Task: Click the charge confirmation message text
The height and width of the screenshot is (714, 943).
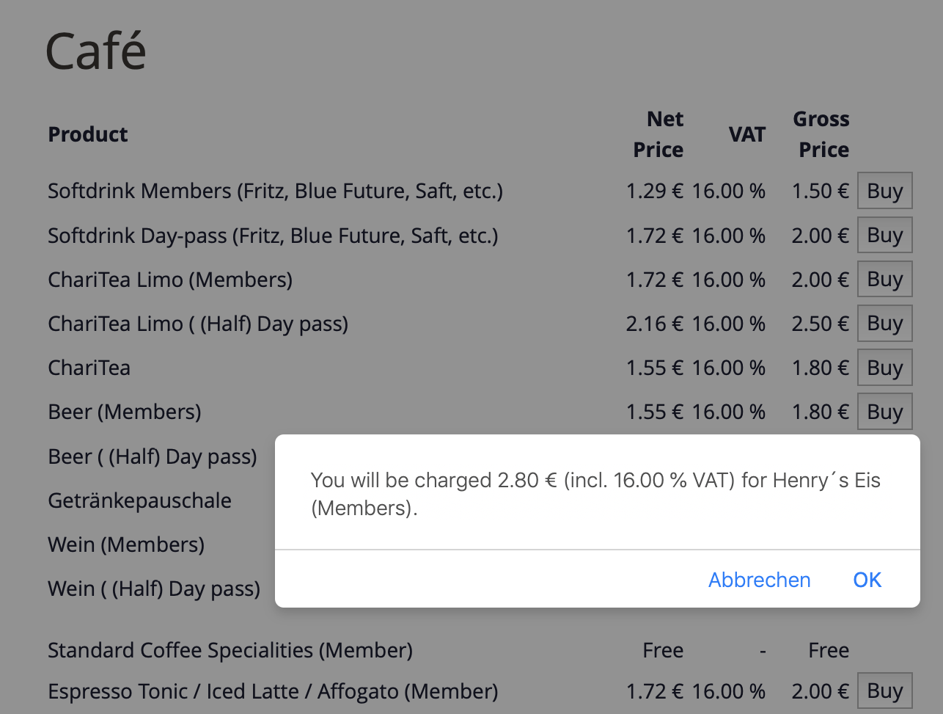Action: tap(595, 493)
